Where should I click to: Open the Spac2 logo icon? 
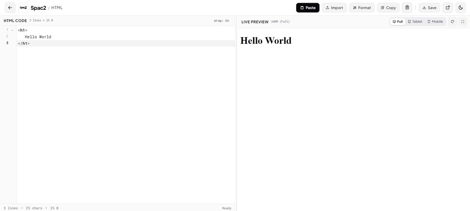(x=23, y=7)
